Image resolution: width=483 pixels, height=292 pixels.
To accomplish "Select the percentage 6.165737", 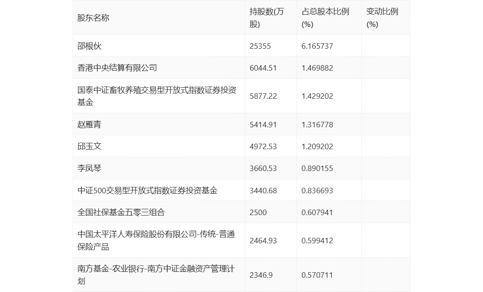I will (x=317, y=46).
